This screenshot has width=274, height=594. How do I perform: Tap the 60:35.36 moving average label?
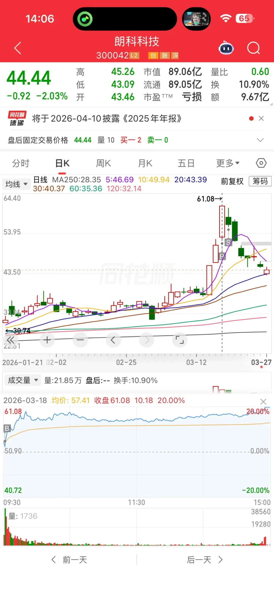tap(86, 189)
